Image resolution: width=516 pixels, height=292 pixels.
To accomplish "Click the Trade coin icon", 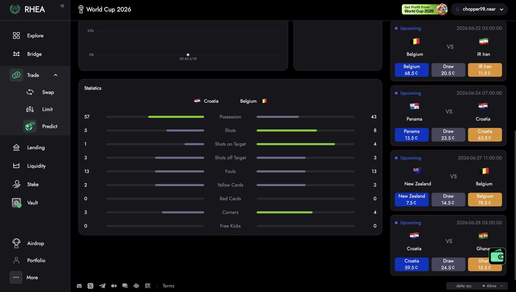I will [16, 75].
